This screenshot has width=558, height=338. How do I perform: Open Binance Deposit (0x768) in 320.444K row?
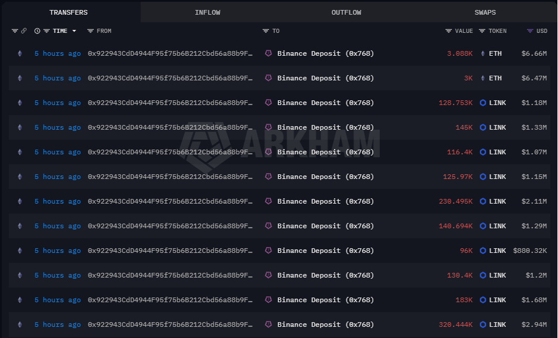(x=326, y=325)
